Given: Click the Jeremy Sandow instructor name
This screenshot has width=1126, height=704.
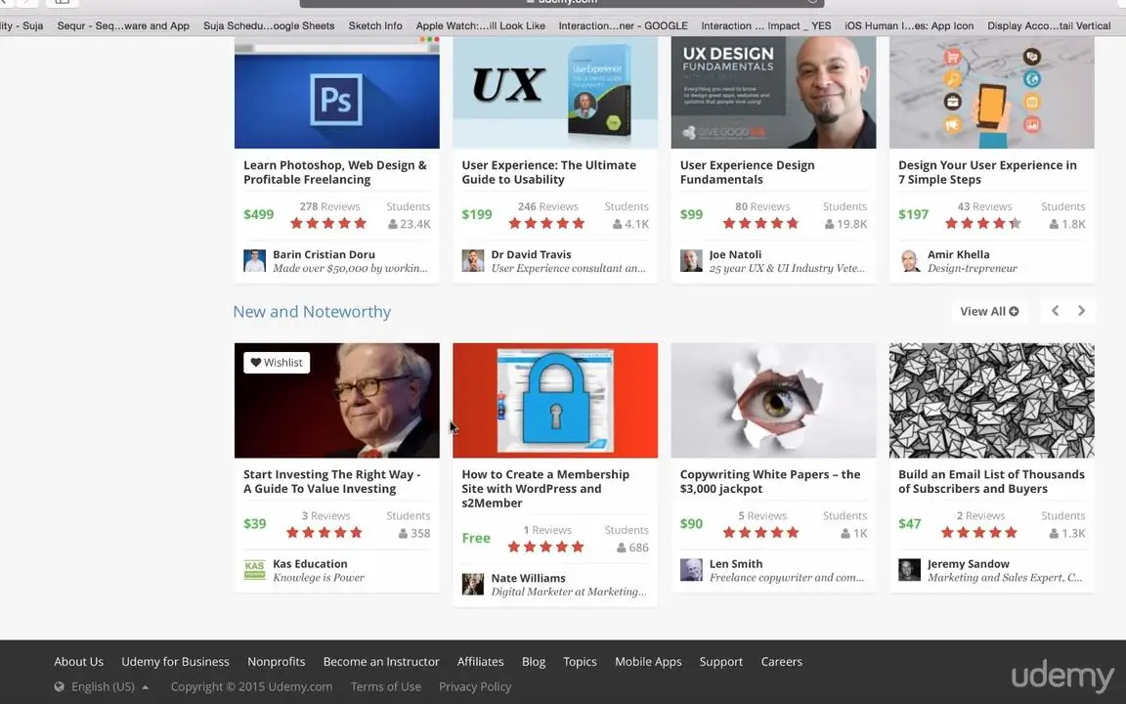Looking at the screenshot, I should 968,564.
